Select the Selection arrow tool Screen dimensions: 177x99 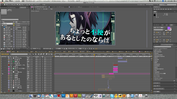[x=2, y=5]
